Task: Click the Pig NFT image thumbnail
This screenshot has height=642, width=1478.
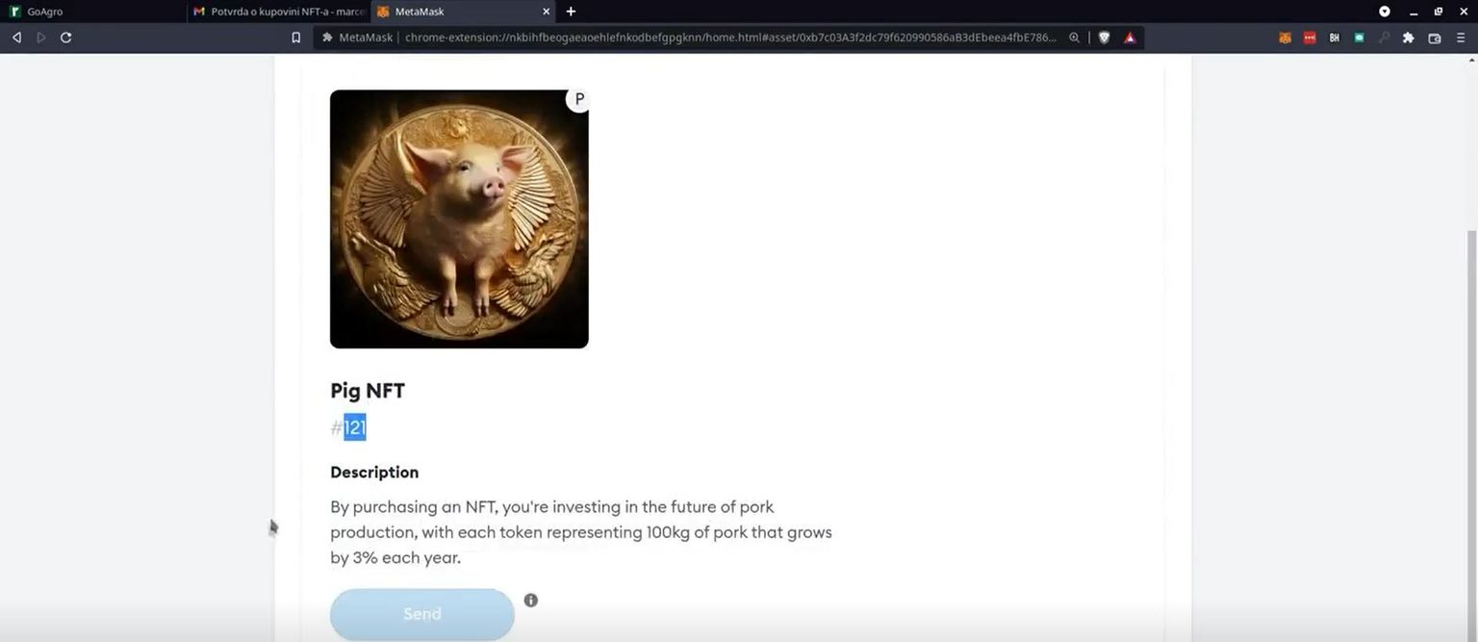Action: tap(459, 219)
